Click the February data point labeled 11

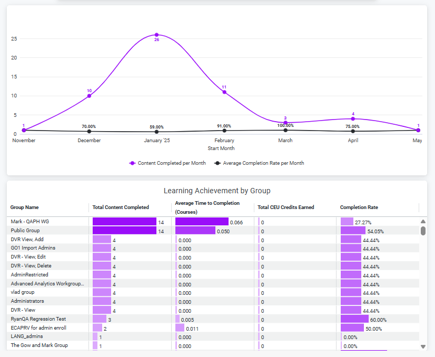pyautogui.click(x=224, y=92)
